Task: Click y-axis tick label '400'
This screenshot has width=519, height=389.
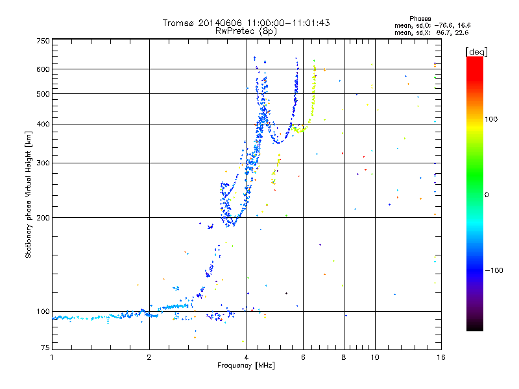Action: click(x=43, y=124)
